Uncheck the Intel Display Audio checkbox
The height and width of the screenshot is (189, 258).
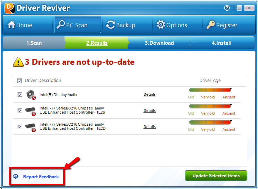20,95
